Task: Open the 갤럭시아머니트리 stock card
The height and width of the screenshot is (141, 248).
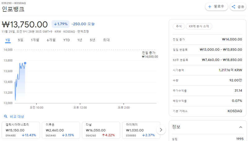Action: [21, 130]
